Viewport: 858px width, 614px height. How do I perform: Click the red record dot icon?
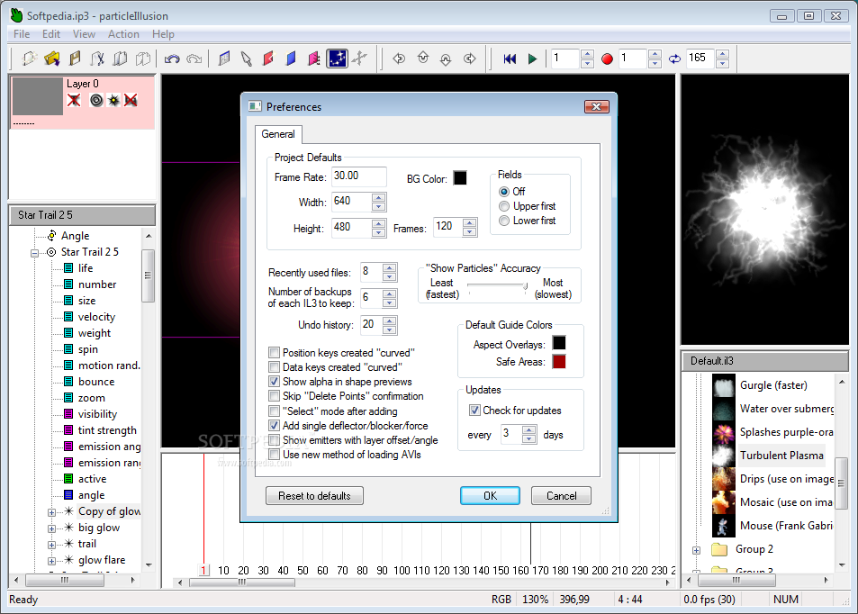(607, 59)
